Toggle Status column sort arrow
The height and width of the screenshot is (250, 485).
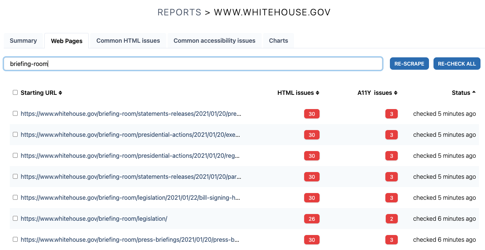click(474, 92)
